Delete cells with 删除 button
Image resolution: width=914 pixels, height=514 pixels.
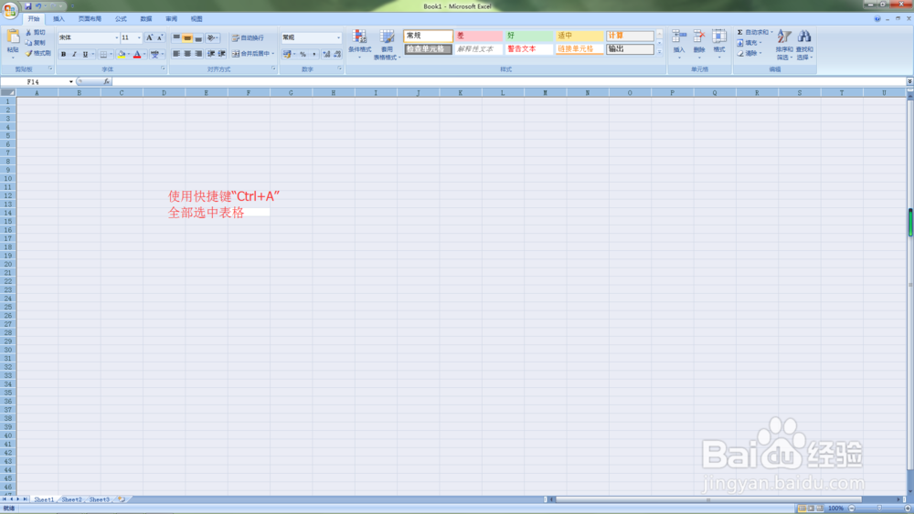[x=699, y=43]
